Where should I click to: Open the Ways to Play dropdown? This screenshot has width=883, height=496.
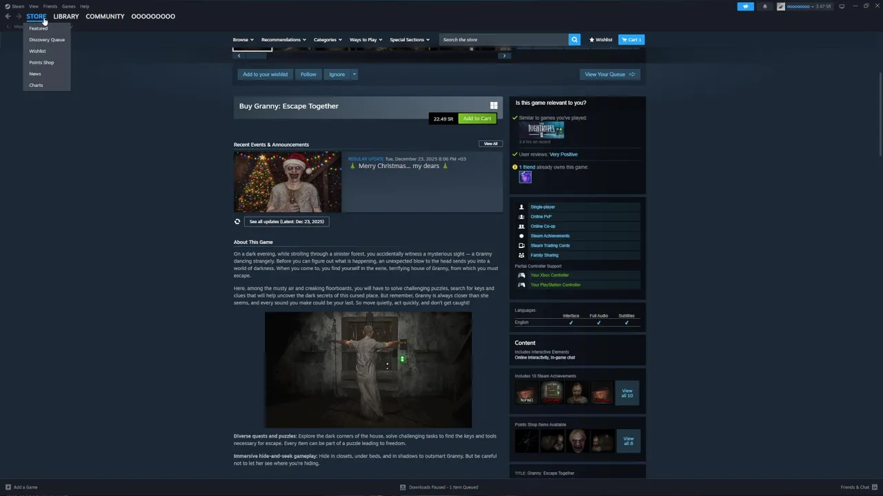pos(366,40)
